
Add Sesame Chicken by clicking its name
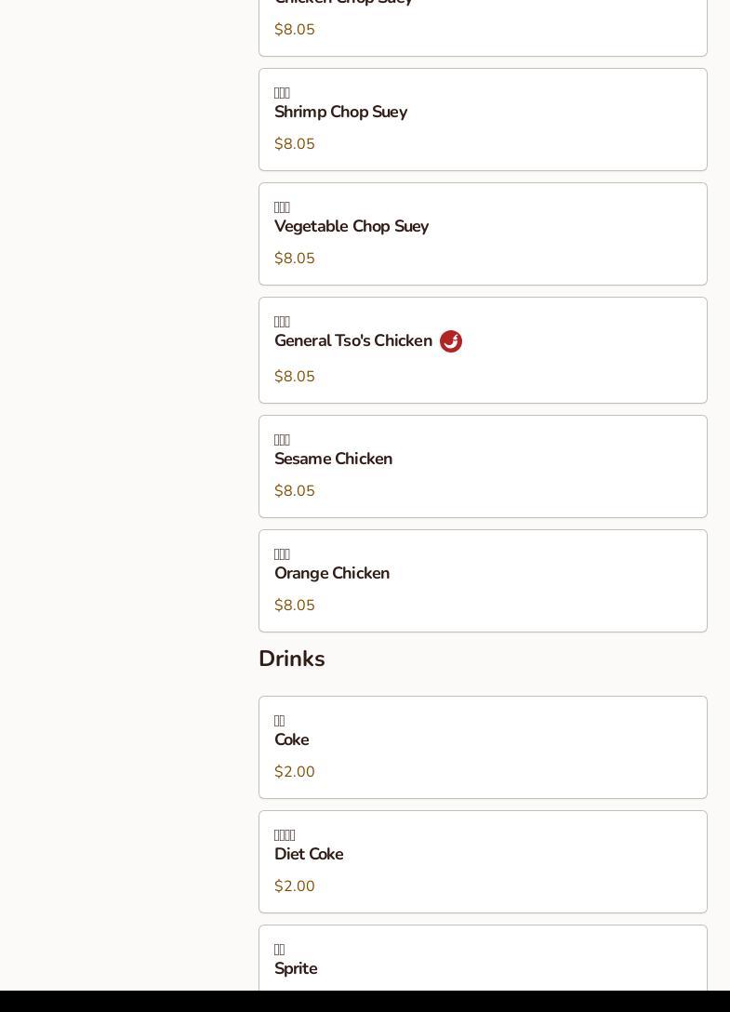coord(333,459)
